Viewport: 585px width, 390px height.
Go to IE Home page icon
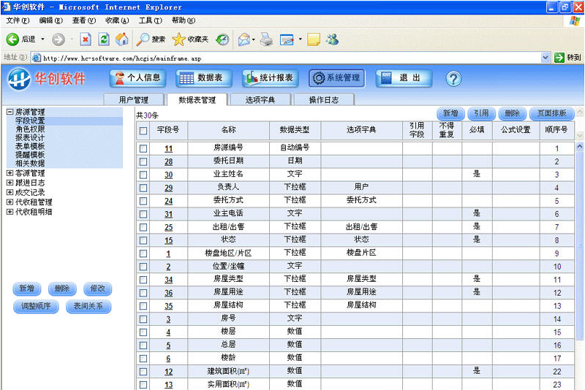click(x=121, y=39)
